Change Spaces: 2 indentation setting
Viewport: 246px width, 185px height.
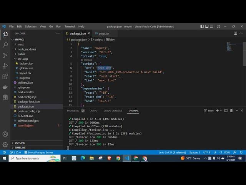pos(194,152)
